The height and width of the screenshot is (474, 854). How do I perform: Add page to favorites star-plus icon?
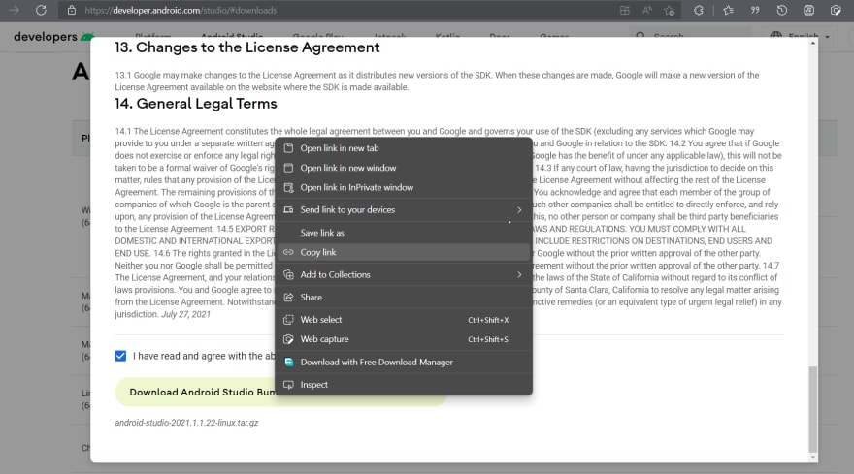[x=670, y=10]
